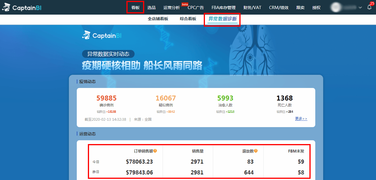Click the CaptainBI logo in header
This screenshot has width=376, height=180.
(x=22, y=8)
